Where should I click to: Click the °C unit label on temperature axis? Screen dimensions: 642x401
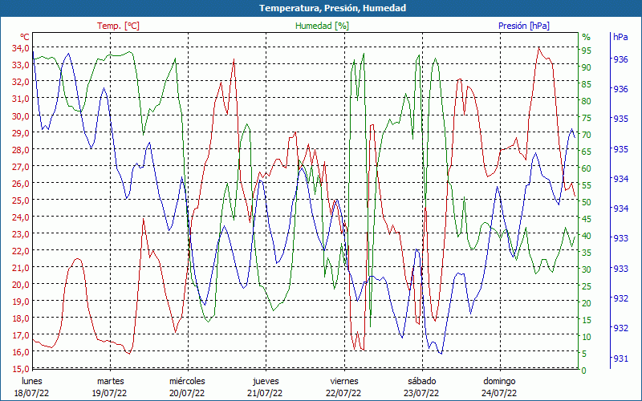[24, 37]
